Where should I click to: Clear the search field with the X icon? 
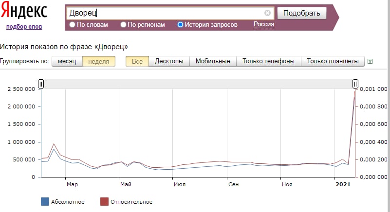pos(267,13)
